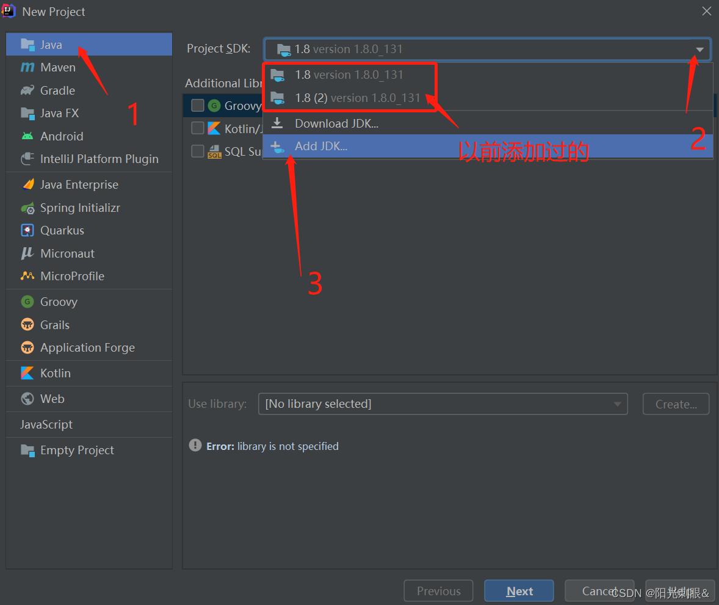The width and height of the screenshot is (719, 605).
Task: Pick the IntelliJ Platform Plugin icon
Action: (x=27, y=159)
